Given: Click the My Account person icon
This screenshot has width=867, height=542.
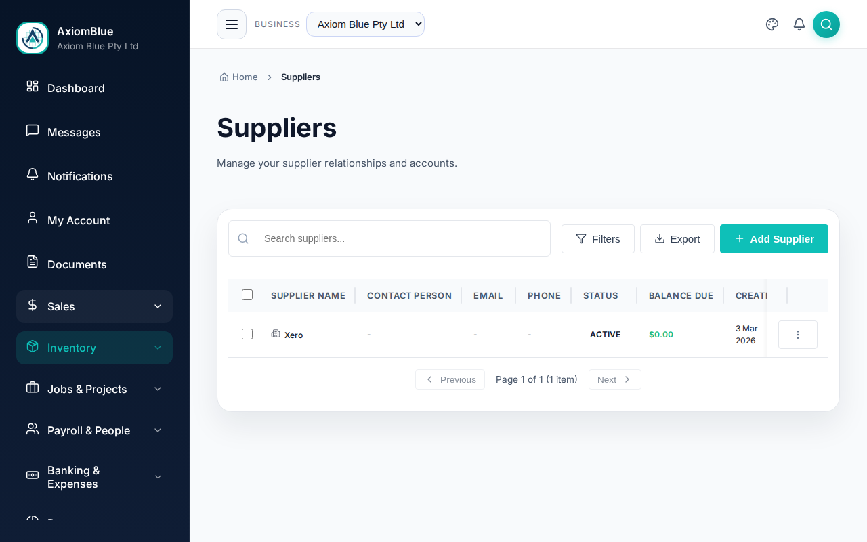Looking at the screenshot, I should tap(33, 217).
